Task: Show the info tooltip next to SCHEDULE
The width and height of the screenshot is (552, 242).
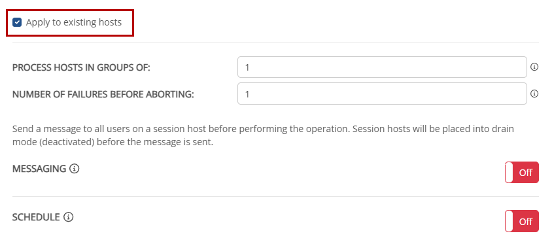Action: [x=68, y=217]
